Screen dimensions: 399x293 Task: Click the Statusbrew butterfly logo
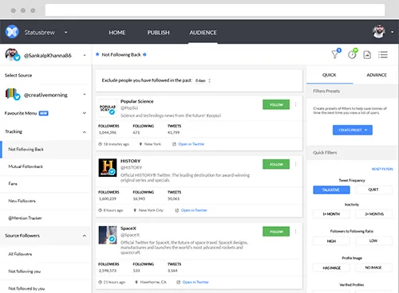(12, 32)
